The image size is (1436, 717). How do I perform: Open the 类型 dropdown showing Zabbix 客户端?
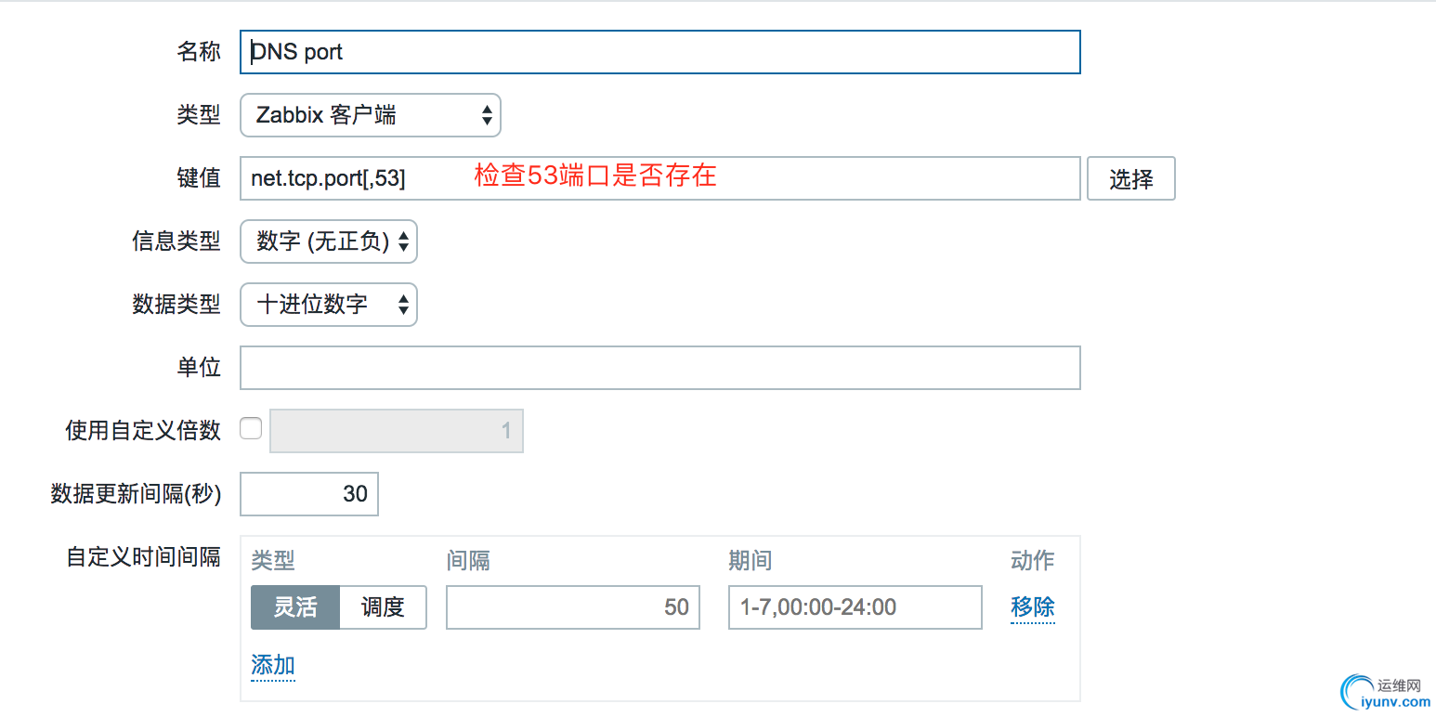[x=370, y=115]
